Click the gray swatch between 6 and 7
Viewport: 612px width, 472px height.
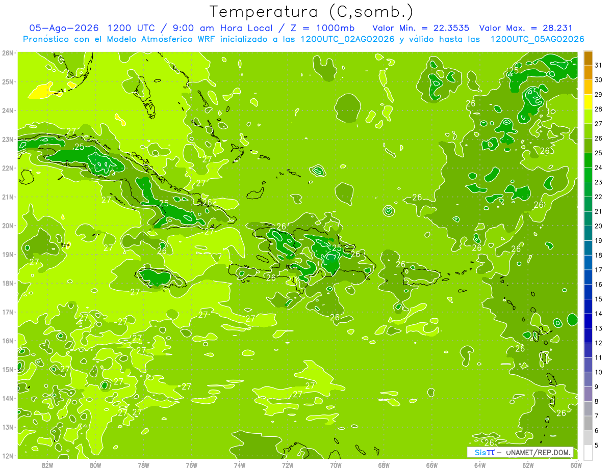tap(588, 423)
